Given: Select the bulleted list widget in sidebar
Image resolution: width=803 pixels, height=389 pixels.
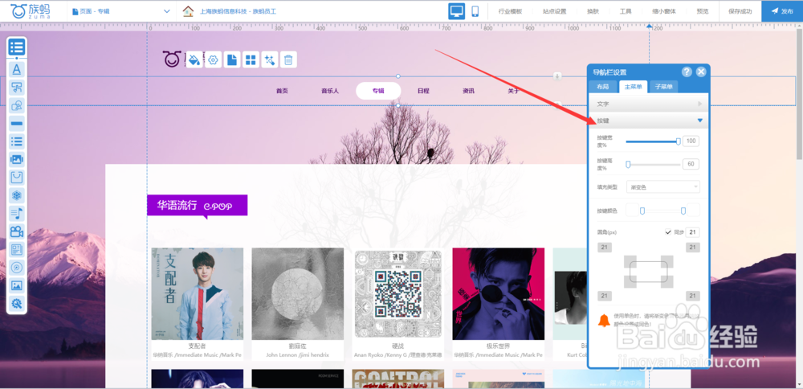Looking at the screenshot, I should 17,141.
